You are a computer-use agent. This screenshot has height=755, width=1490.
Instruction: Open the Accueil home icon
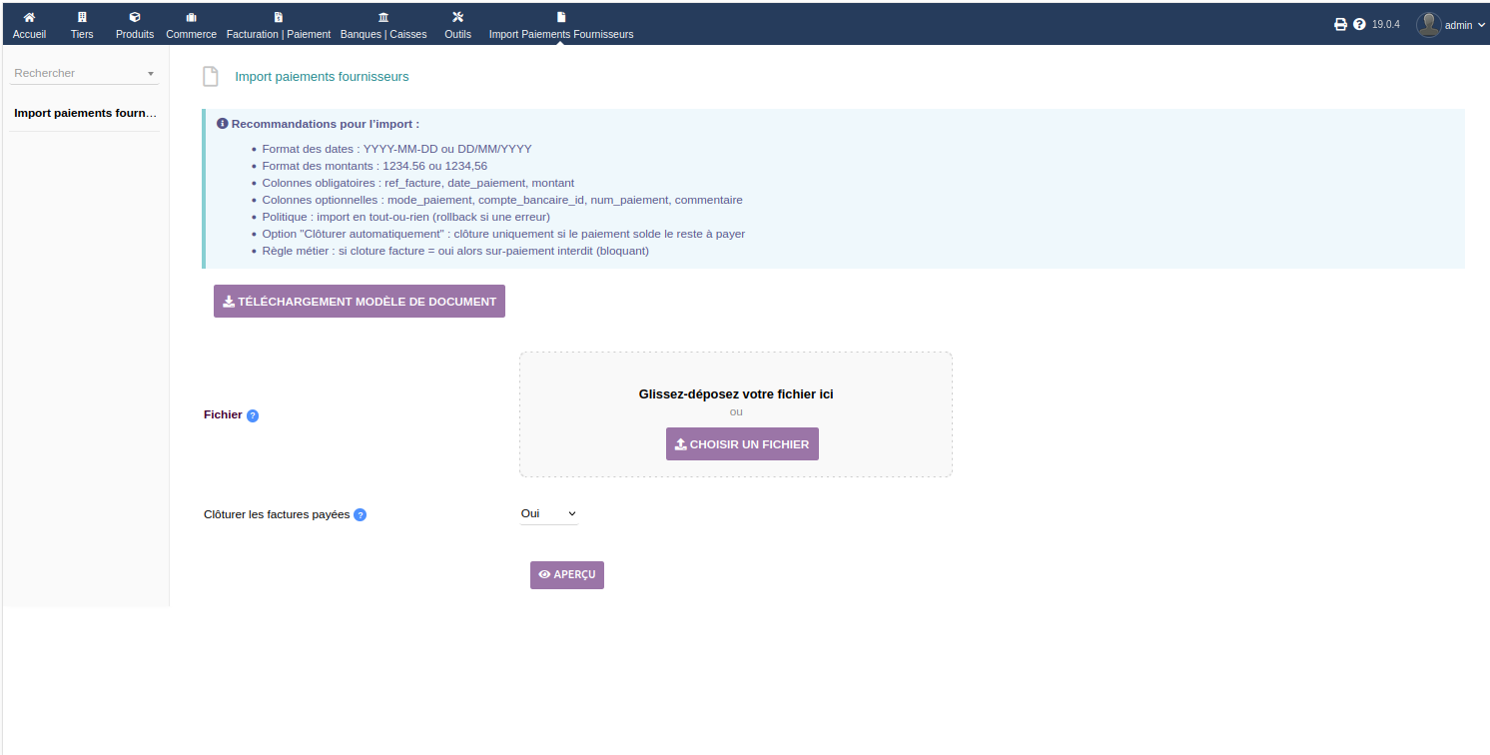(x=29, y=17)
